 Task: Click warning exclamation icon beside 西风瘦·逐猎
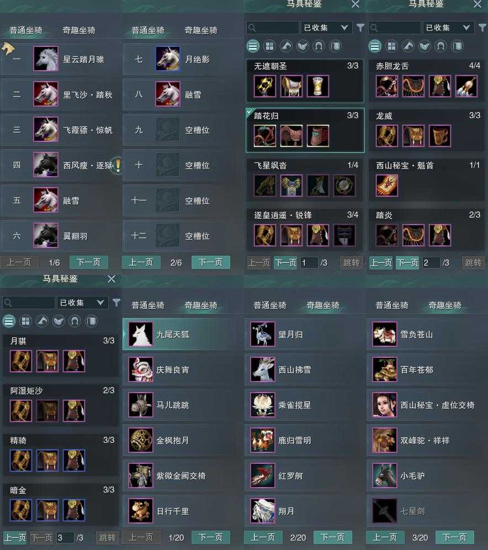coord(118,165)
